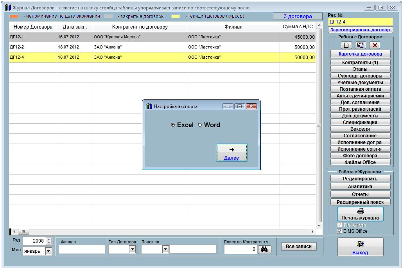Expand the Тип Договора dropdown
This screenshot has height=268, width=402.
pyautogui.click(x=133, y=249)
